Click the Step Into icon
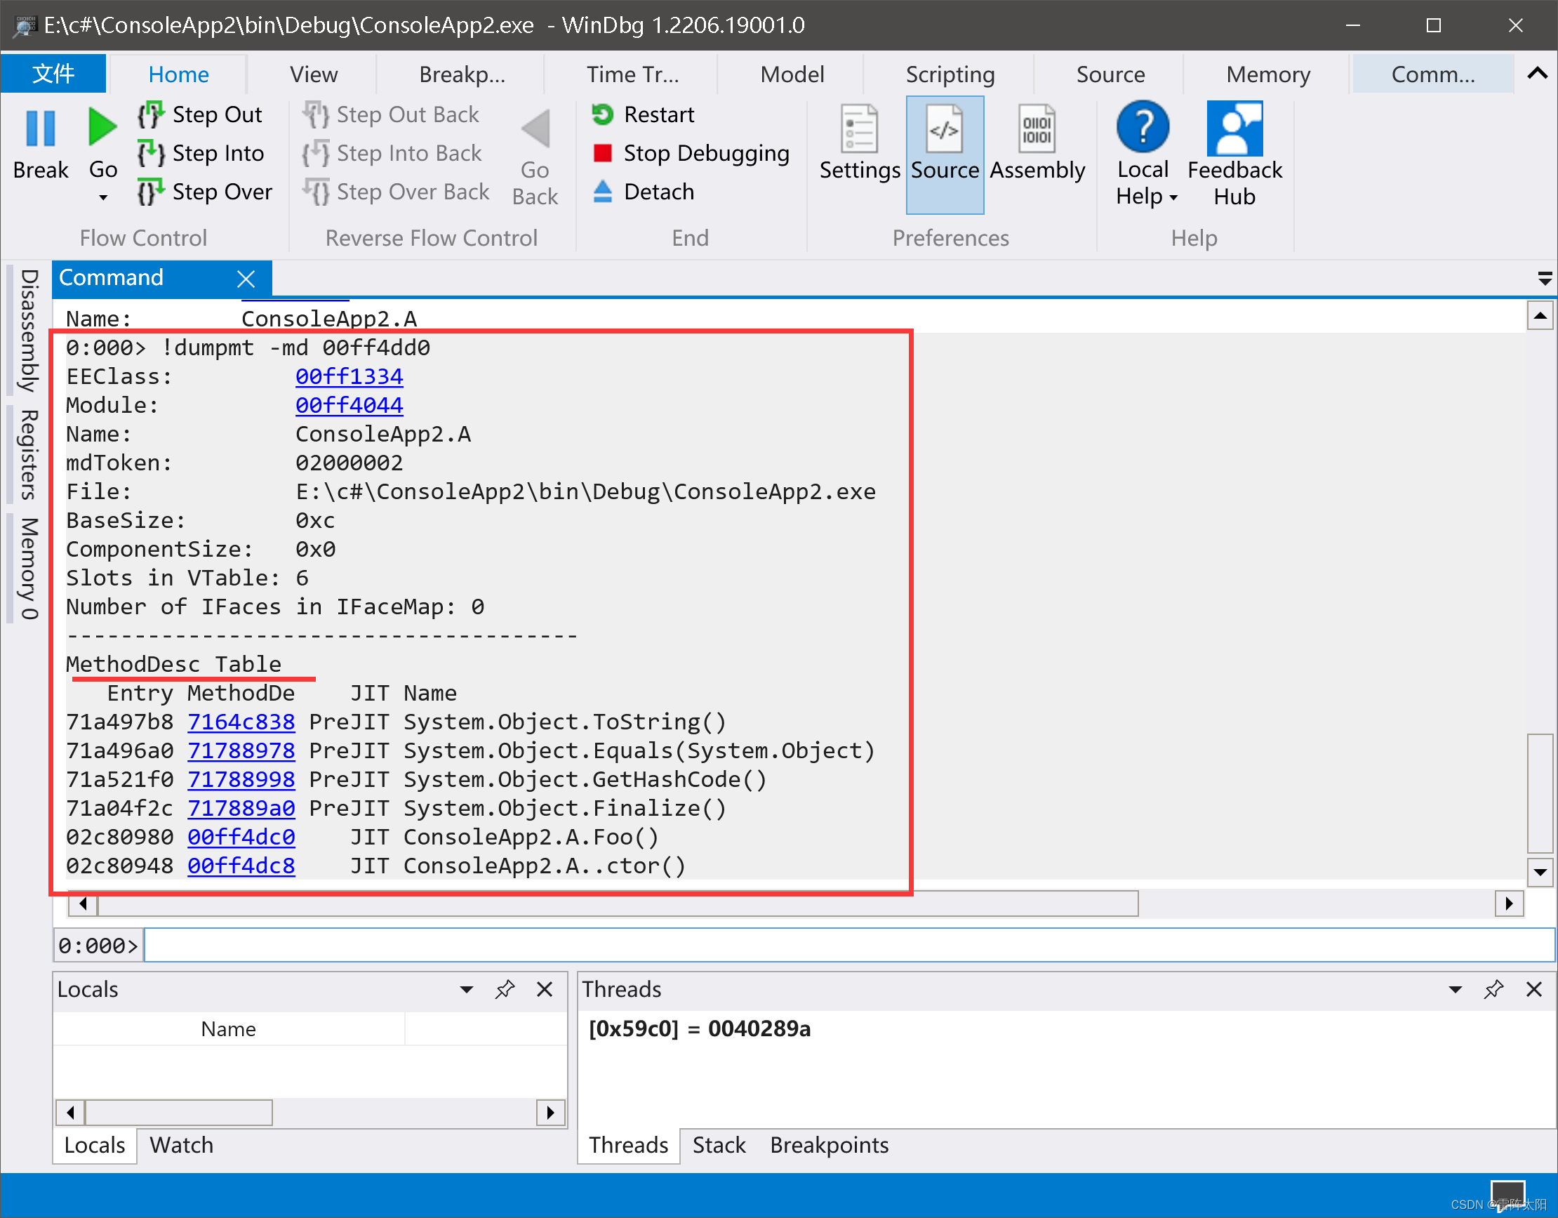This screenshot has height=1218, width=1558. (150, 154)
